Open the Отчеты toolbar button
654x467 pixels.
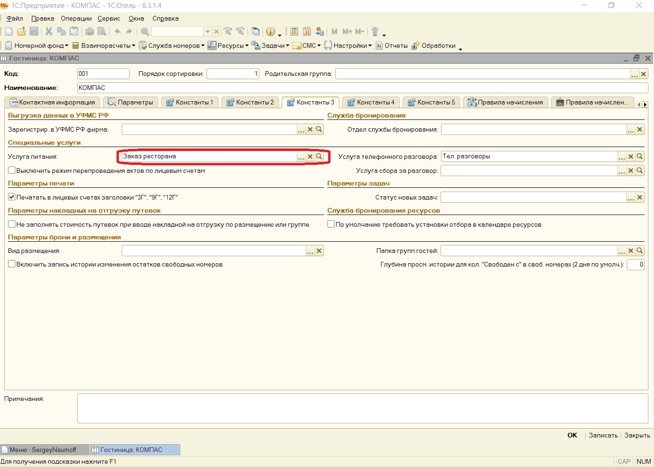pos(391,45)
